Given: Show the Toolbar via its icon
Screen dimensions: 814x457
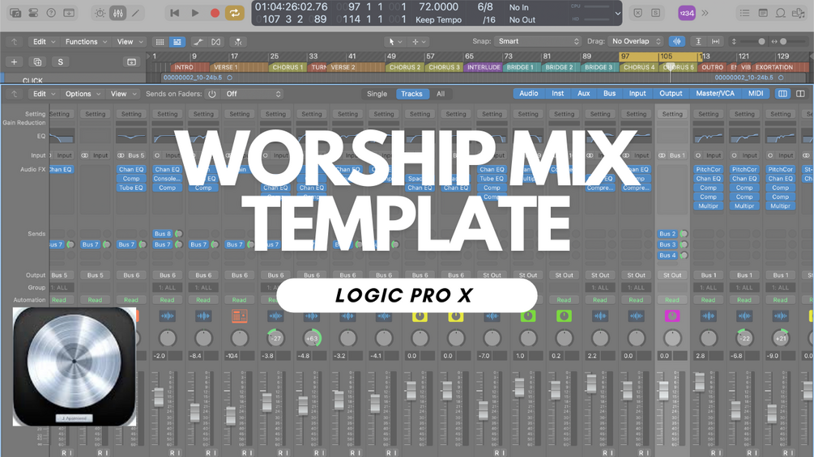Looking at the screenshot, I should point(69,13).
